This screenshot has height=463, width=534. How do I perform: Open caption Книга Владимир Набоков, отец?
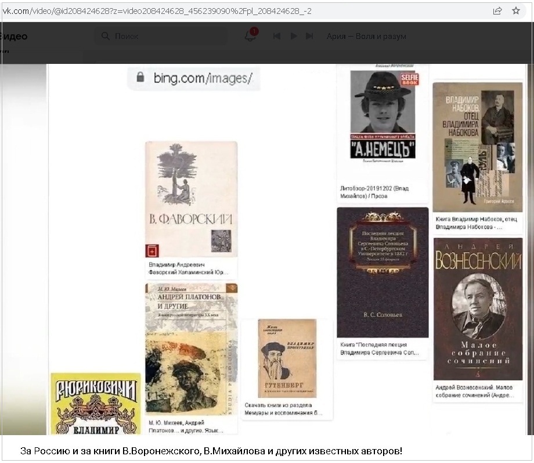[477, 223]
